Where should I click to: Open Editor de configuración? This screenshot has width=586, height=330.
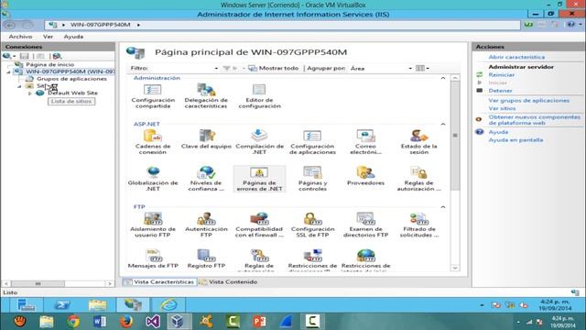tap(259, 96)
